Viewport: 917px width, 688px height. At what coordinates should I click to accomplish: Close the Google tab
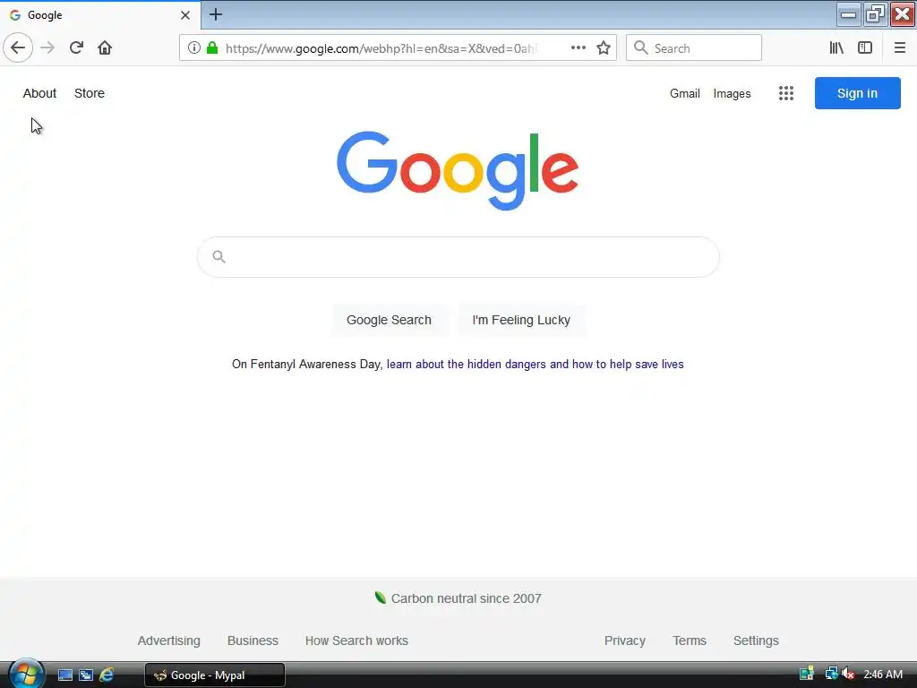[x=184, y=15]
